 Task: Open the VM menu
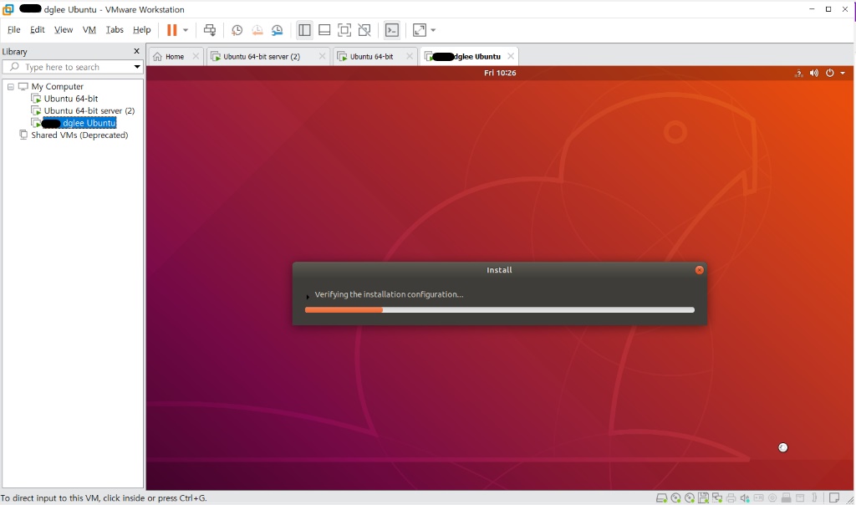click(89, 29)
